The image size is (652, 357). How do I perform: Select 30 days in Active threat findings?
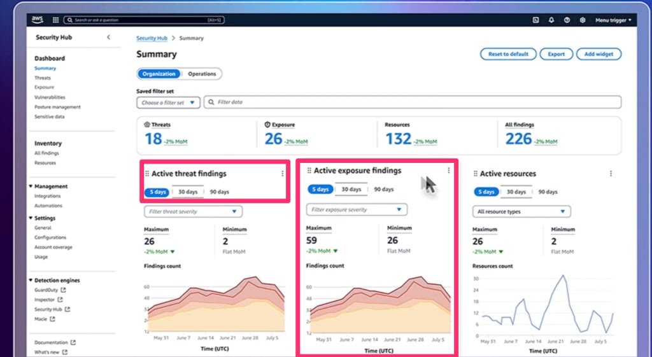(188, 192)
